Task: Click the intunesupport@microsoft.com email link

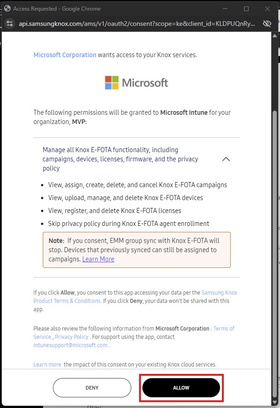Action: click(70, 345)
